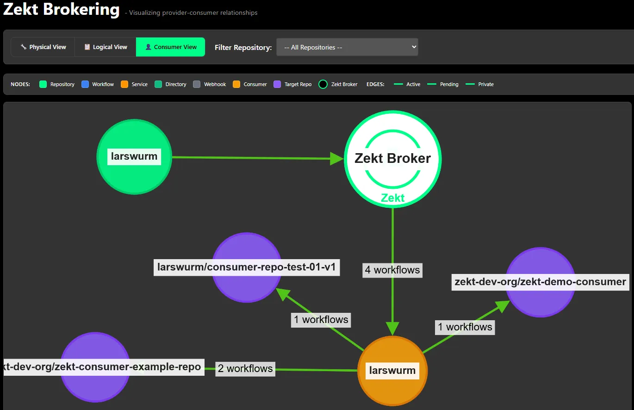
Task: Select the green larswurm repository node
Action: click(x=134, y=157)
